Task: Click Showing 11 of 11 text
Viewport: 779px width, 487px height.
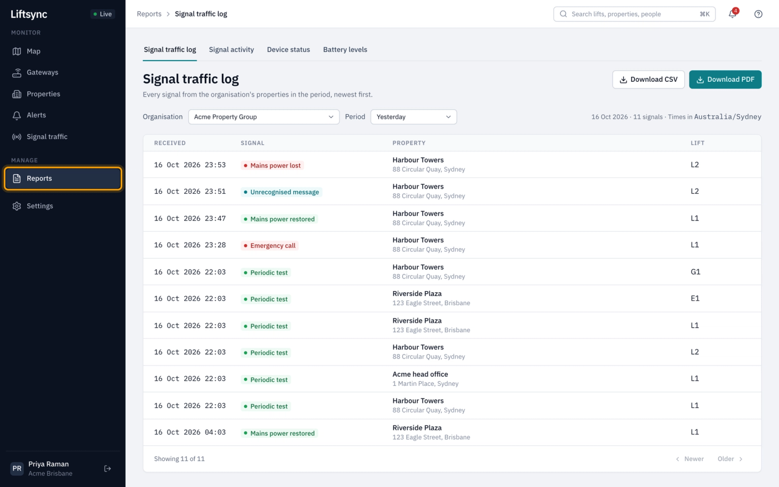Action: [x=179, y=459]
